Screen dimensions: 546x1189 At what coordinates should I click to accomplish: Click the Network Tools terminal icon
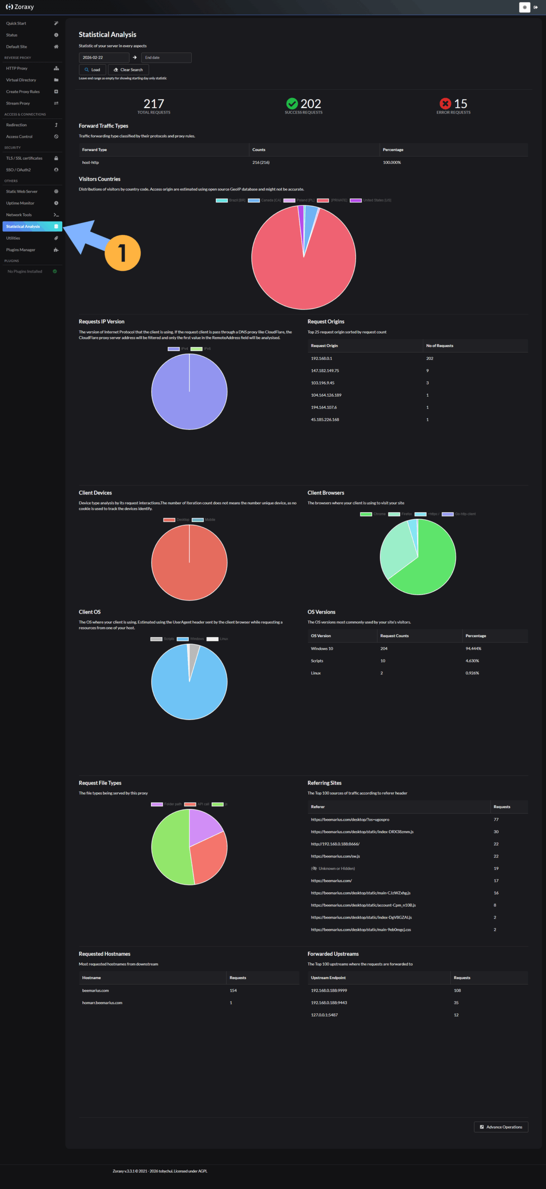click(x=56, y=215)
